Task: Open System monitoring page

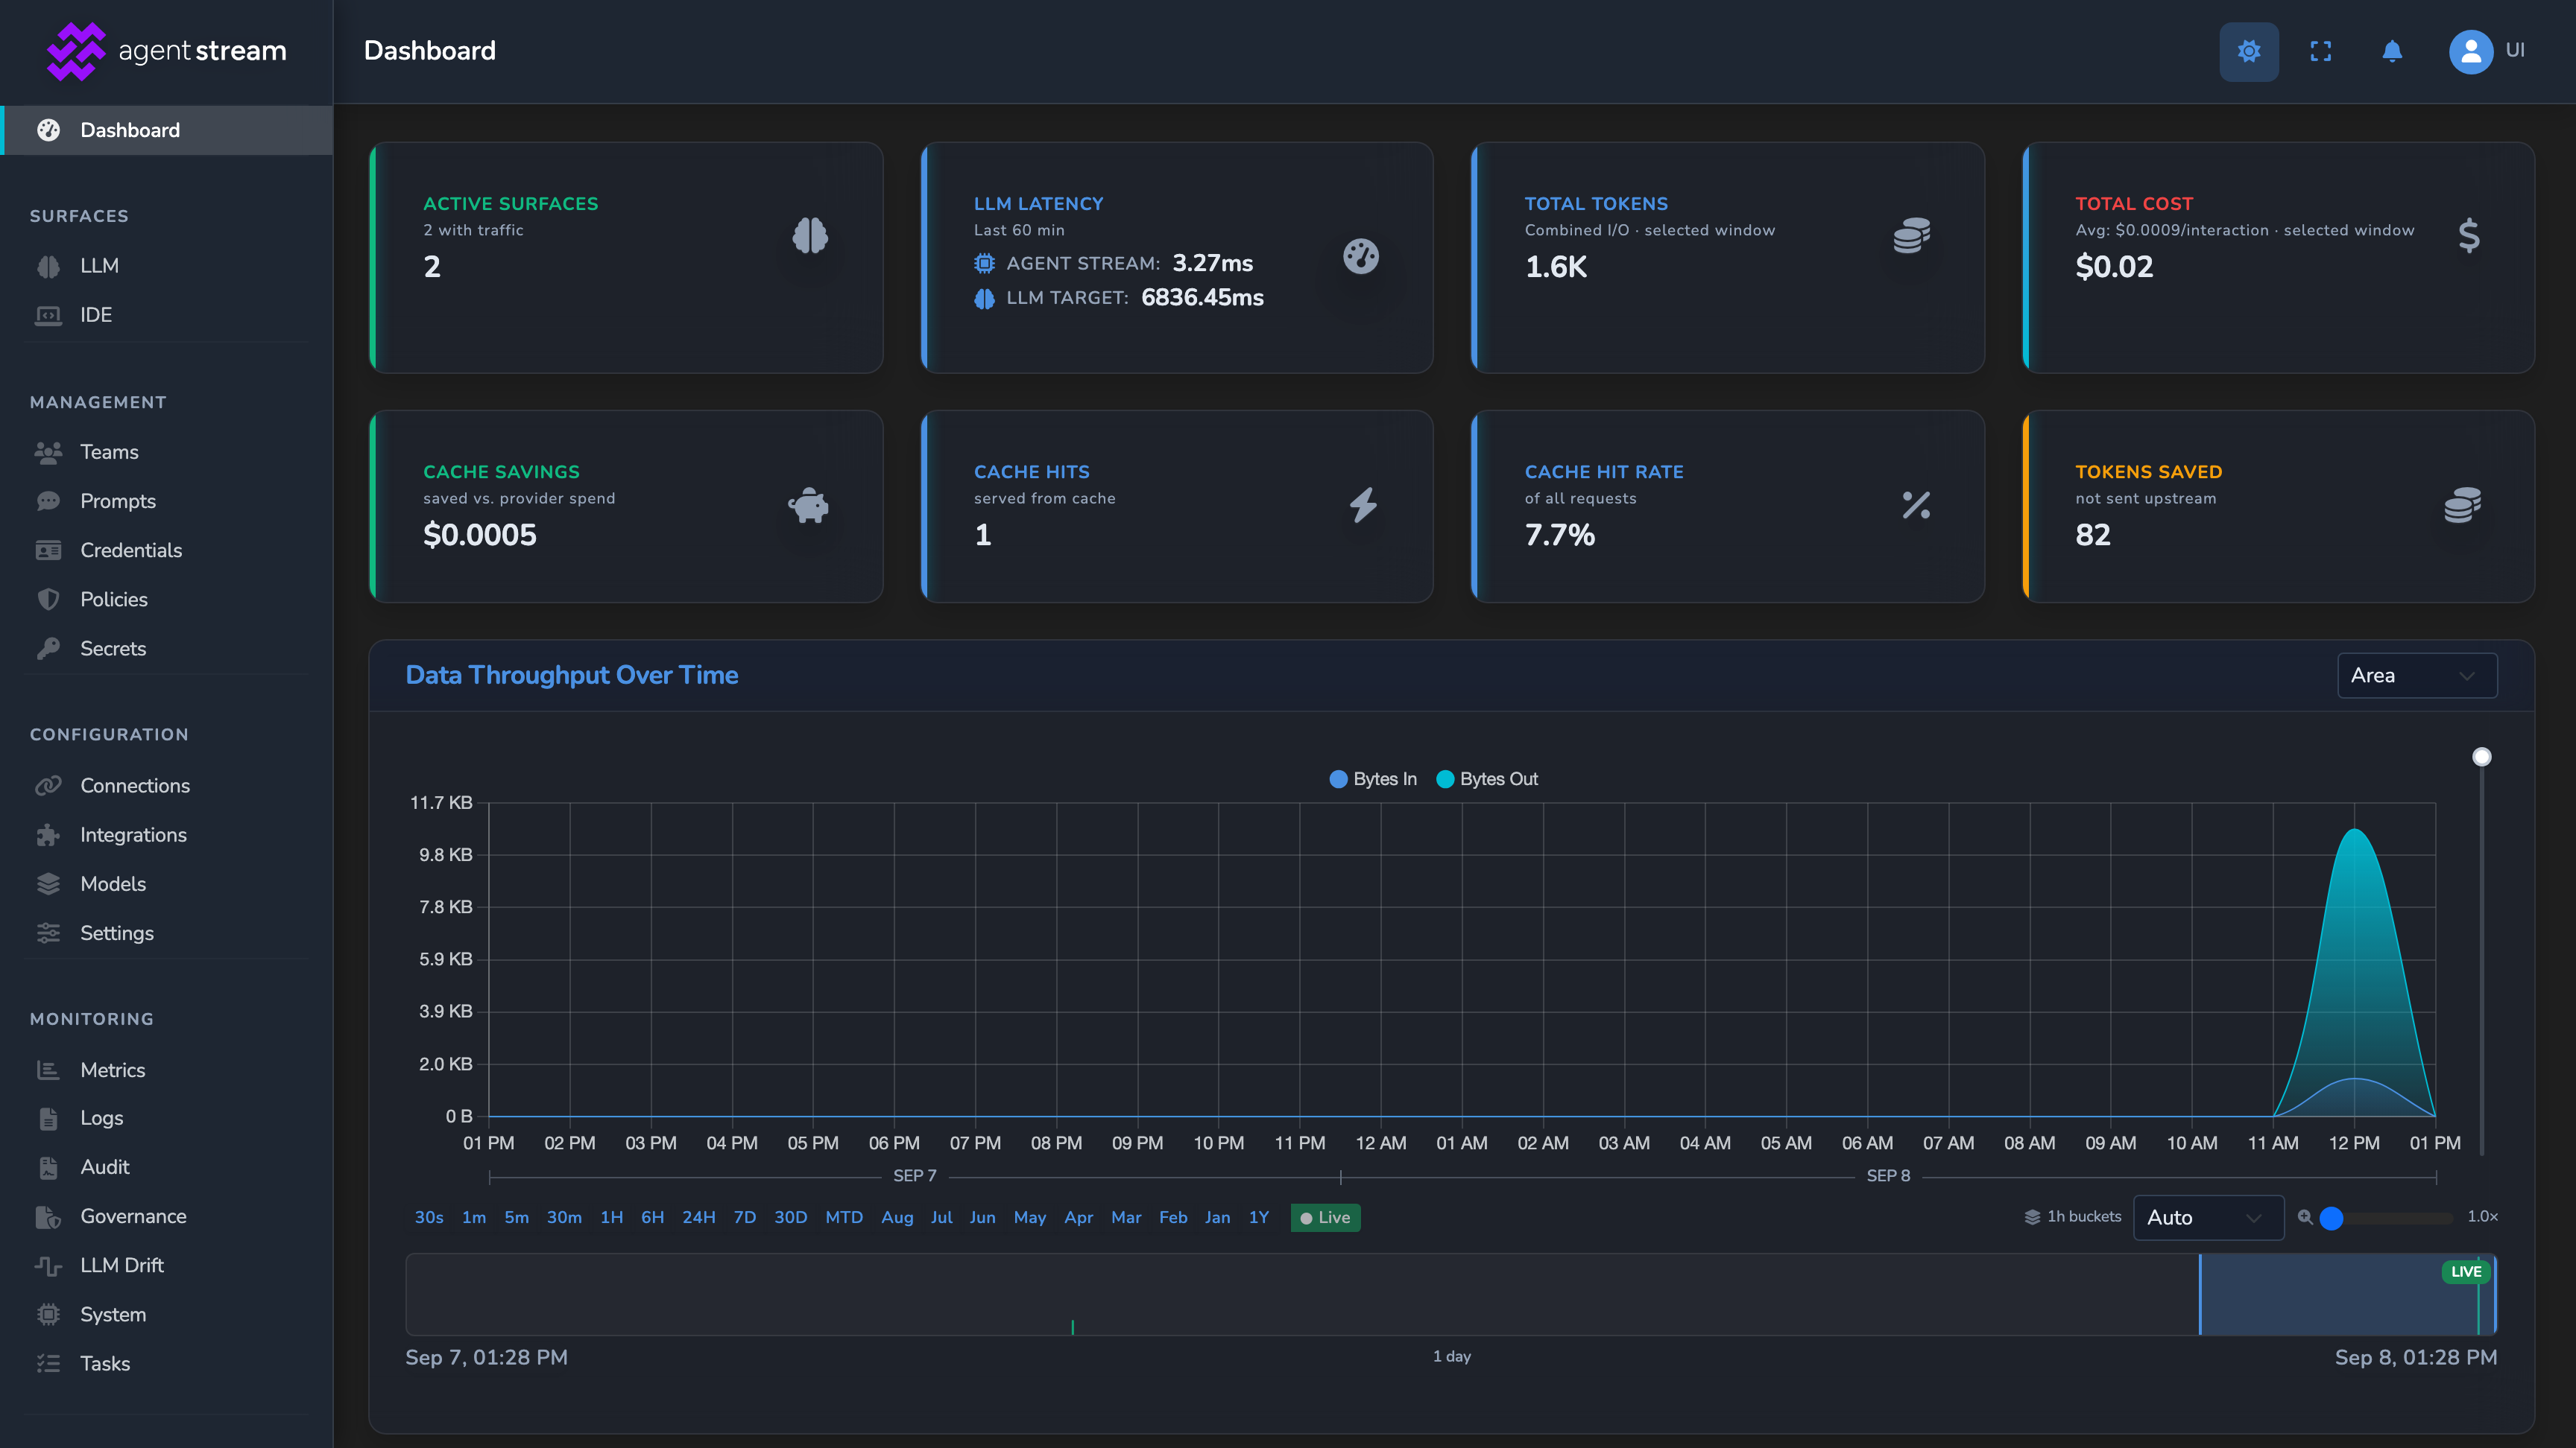Action: tap(113, 1314)
